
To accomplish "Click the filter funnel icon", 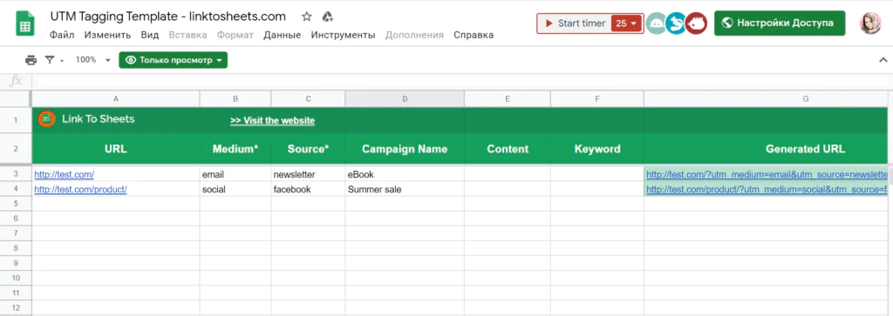I will (50, 60).
